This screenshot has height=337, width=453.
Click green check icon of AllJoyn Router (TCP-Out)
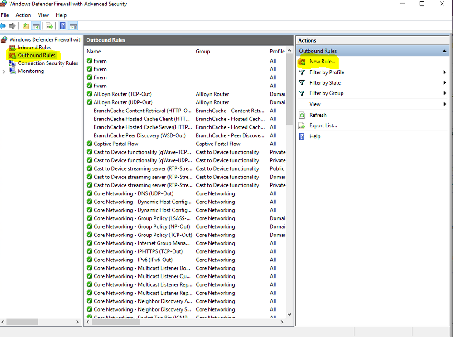tap(89, 94)
